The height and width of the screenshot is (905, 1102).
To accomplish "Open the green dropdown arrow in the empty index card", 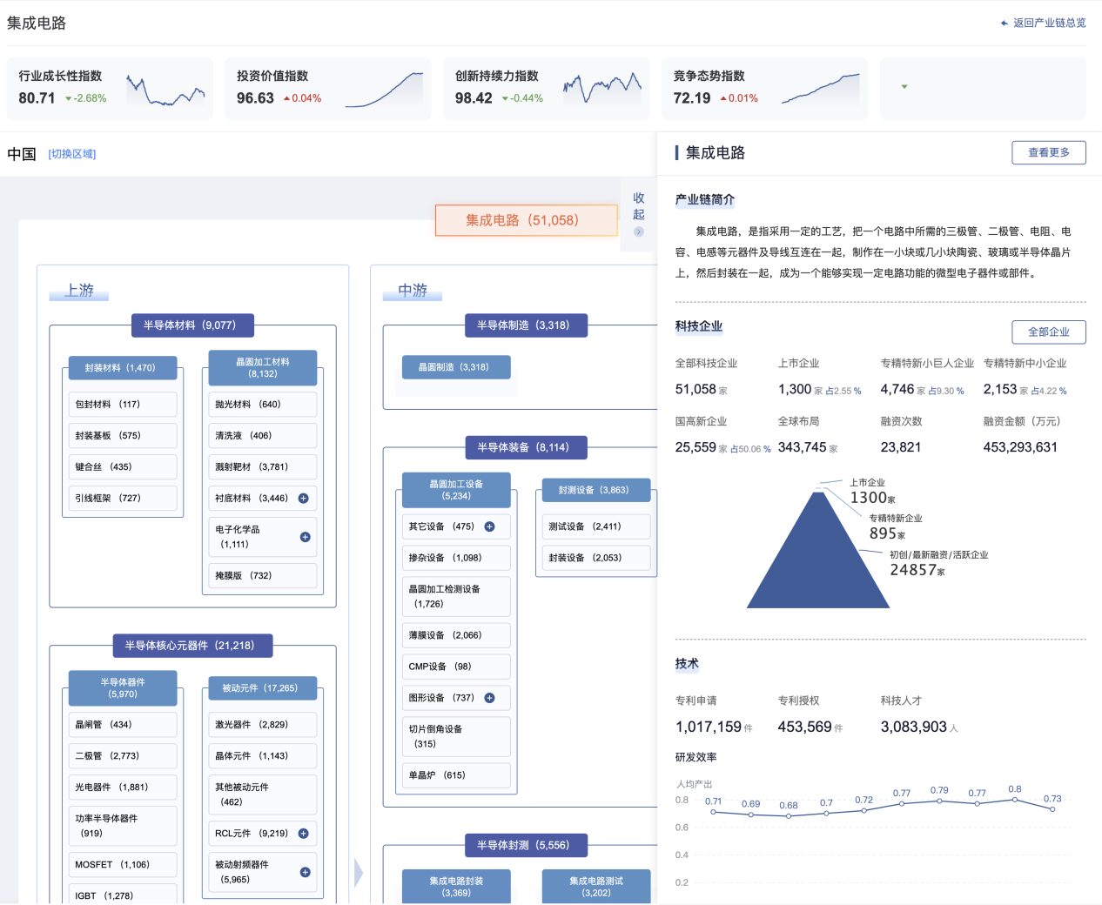I will pyautogui.click(x=904, y=87).
